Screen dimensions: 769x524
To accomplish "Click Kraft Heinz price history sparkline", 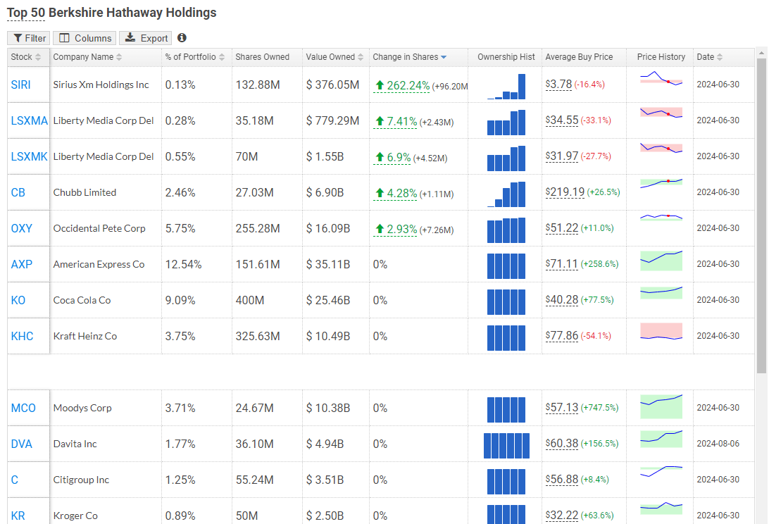I will coord(661,331).
